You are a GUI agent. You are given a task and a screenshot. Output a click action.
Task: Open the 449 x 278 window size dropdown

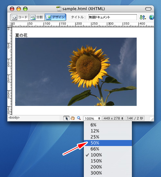113,118
